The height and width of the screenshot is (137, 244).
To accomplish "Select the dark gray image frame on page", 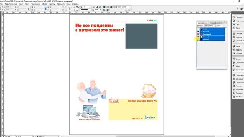I will [141, 36].
